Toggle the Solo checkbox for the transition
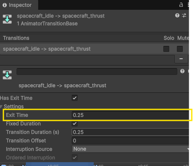193x166 pixels. (x=166, y=49)
